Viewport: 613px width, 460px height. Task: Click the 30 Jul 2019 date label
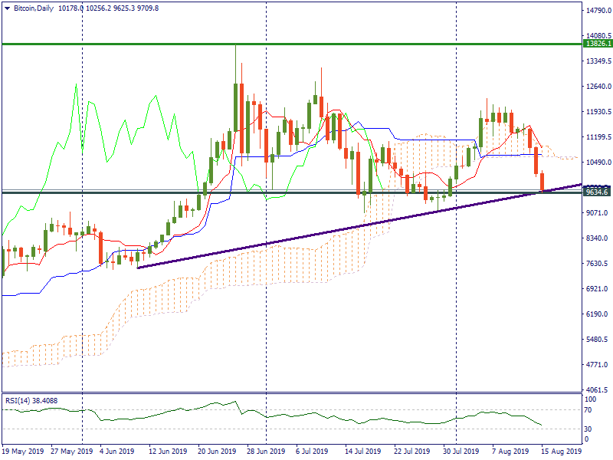[461, 452]
